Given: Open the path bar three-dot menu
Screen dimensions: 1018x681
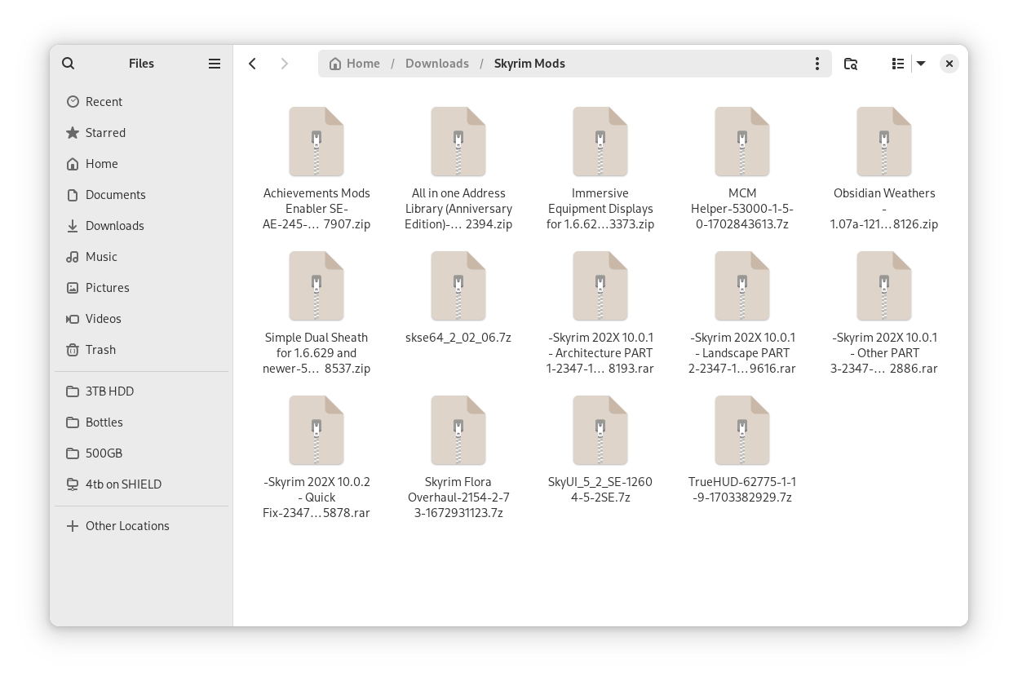Looking at the screenshot, I should 817,64.
